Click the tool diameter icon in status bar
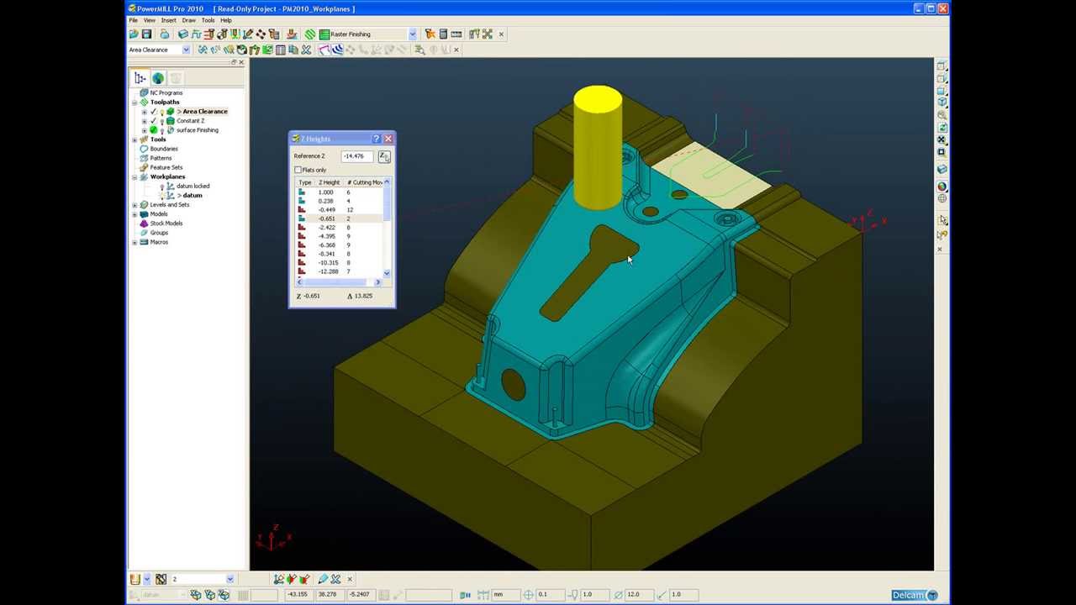 pos(619,594)
